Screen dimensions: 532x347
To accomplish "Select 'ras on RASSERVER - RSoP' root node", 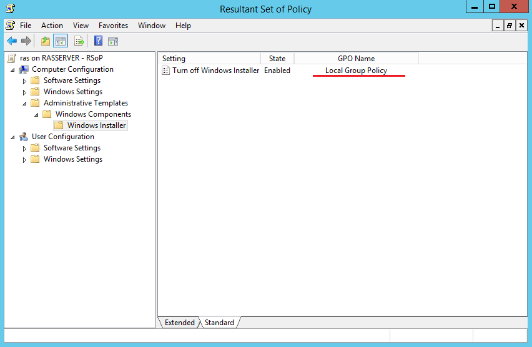I will point(61,58).
